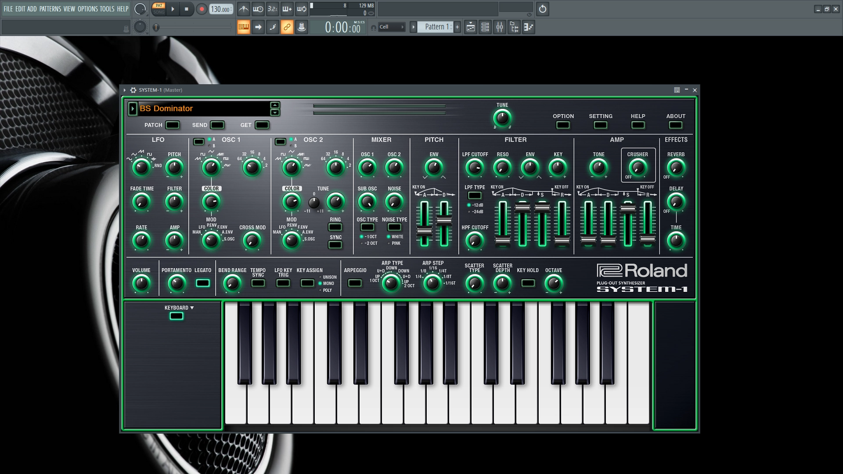Click the GET button
This screenshot has width=843, height=474.
pyautogui.click(x=262, y=125)
